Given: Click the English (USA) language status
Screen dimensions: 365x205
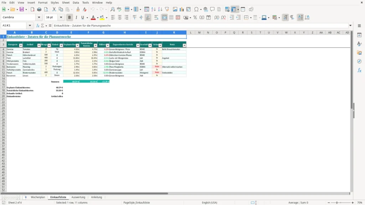Looking at the screenshot, I should tap(210, 203).
